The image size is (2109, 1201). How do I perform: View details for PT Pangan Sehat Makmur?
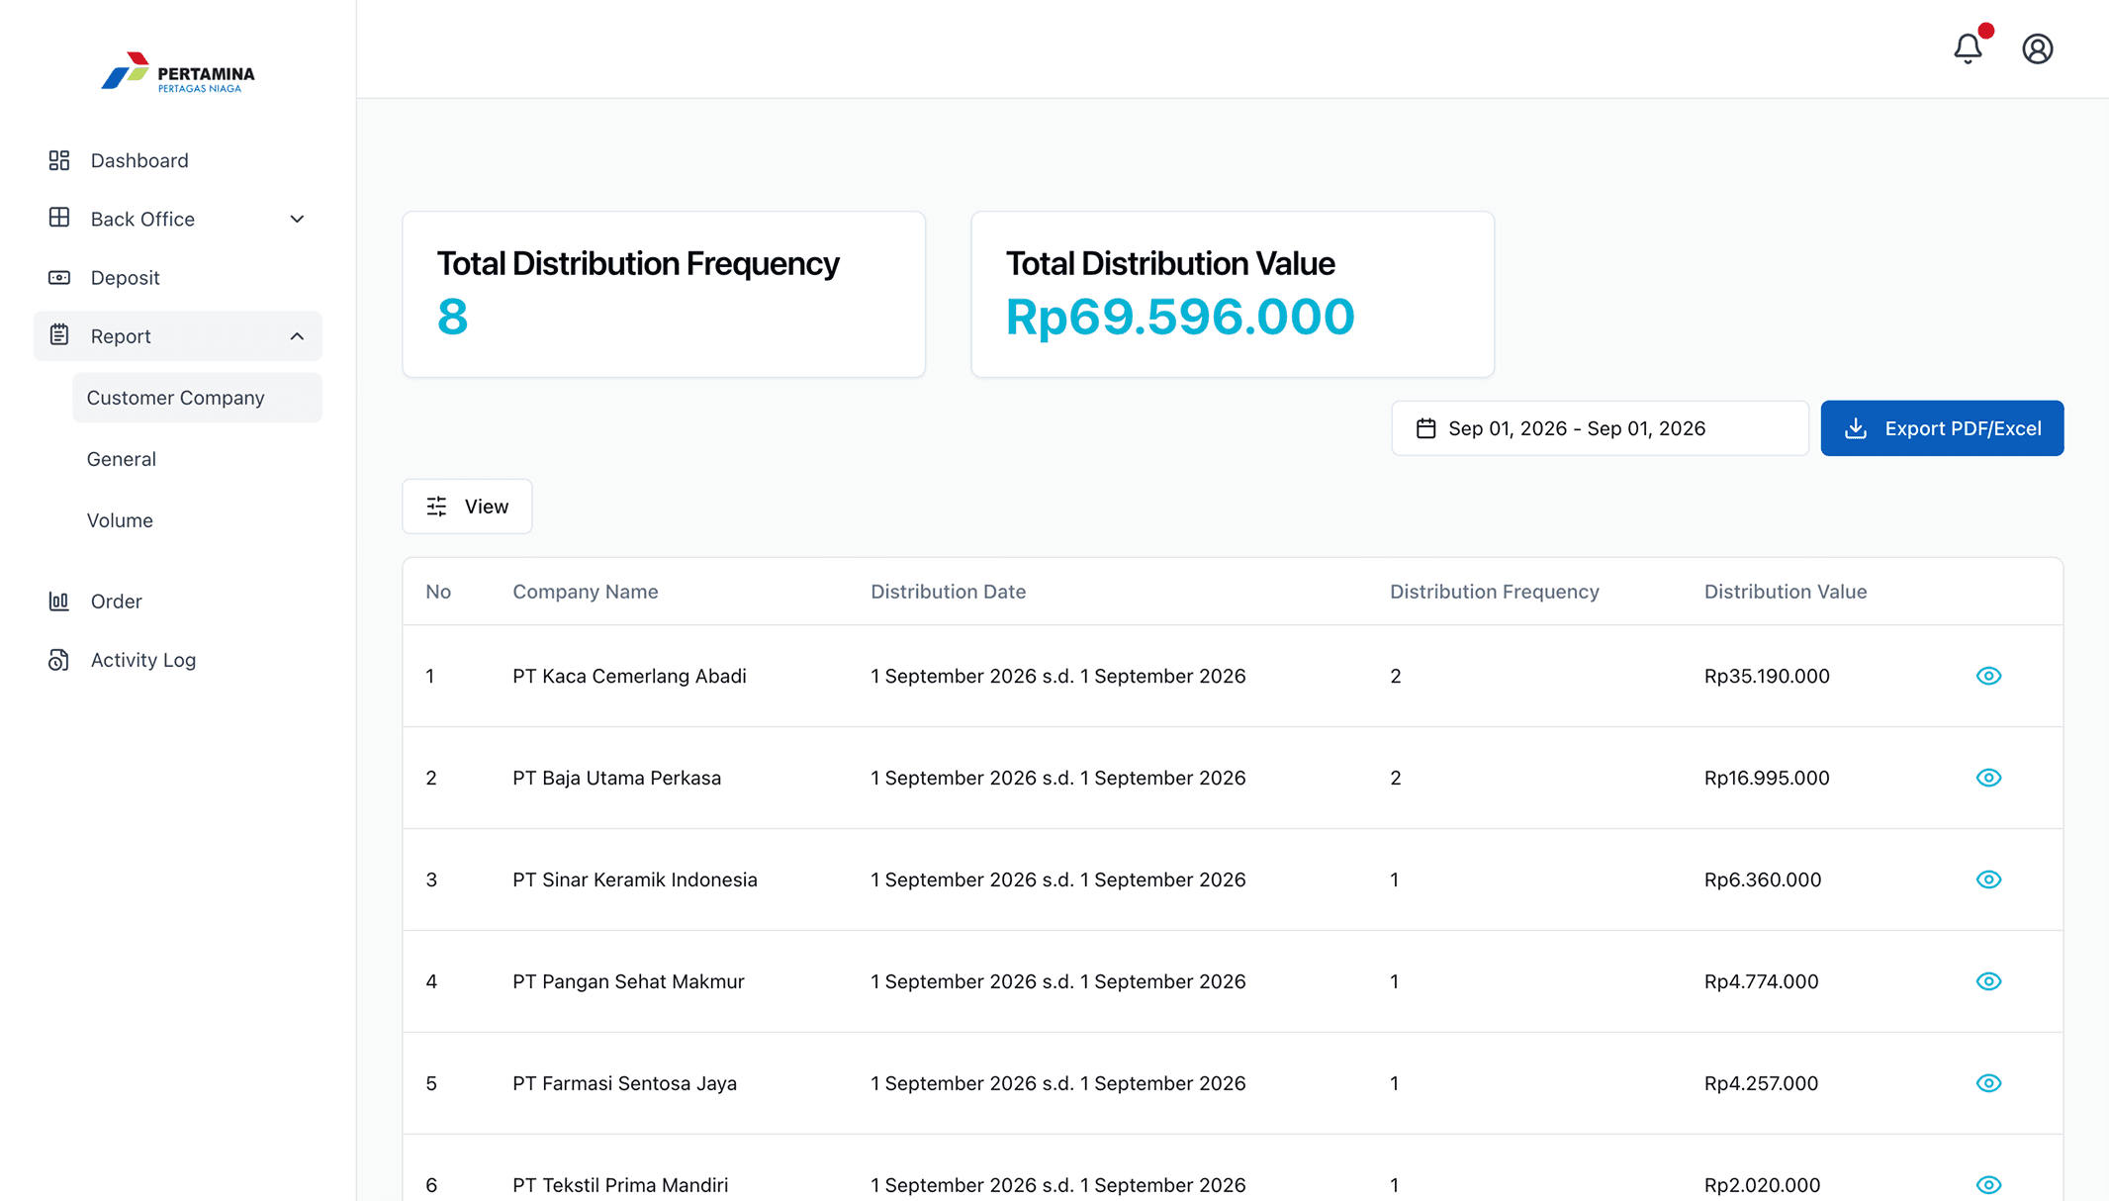coord(1988,981)
